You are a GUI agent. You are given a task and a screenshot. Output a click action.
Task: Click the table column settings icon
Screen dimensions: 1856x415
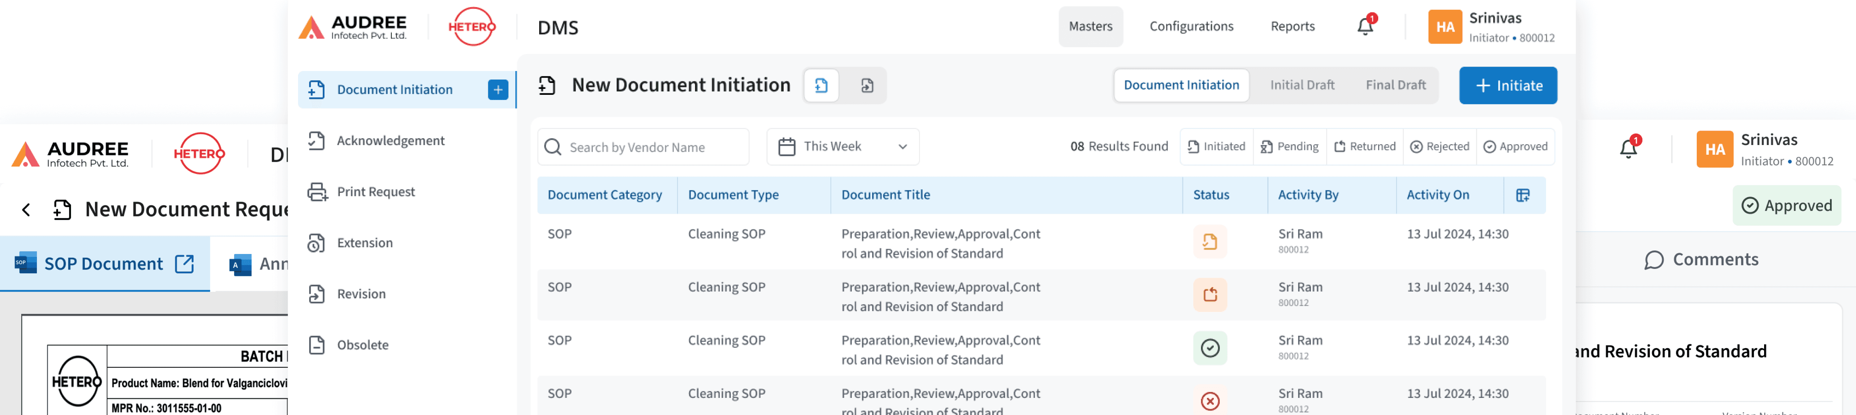coord(1522,195)
